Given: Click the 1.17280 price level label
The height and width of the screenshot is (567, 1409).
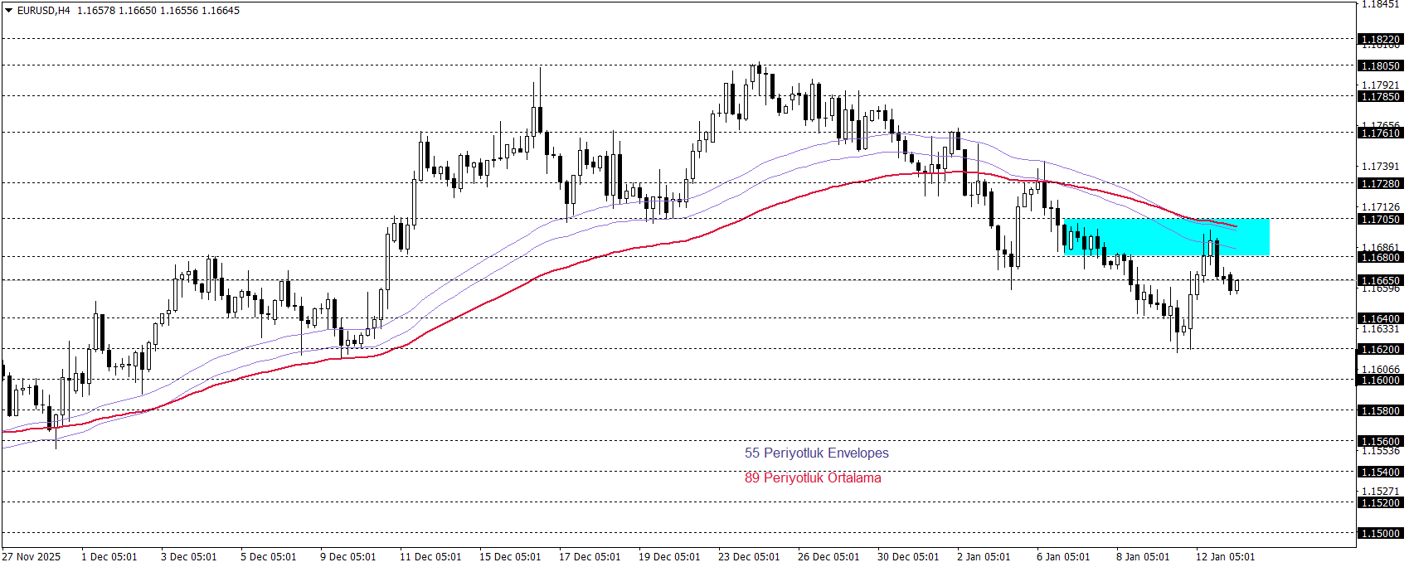Looking at the screenshot, I should click(1380, 183).
